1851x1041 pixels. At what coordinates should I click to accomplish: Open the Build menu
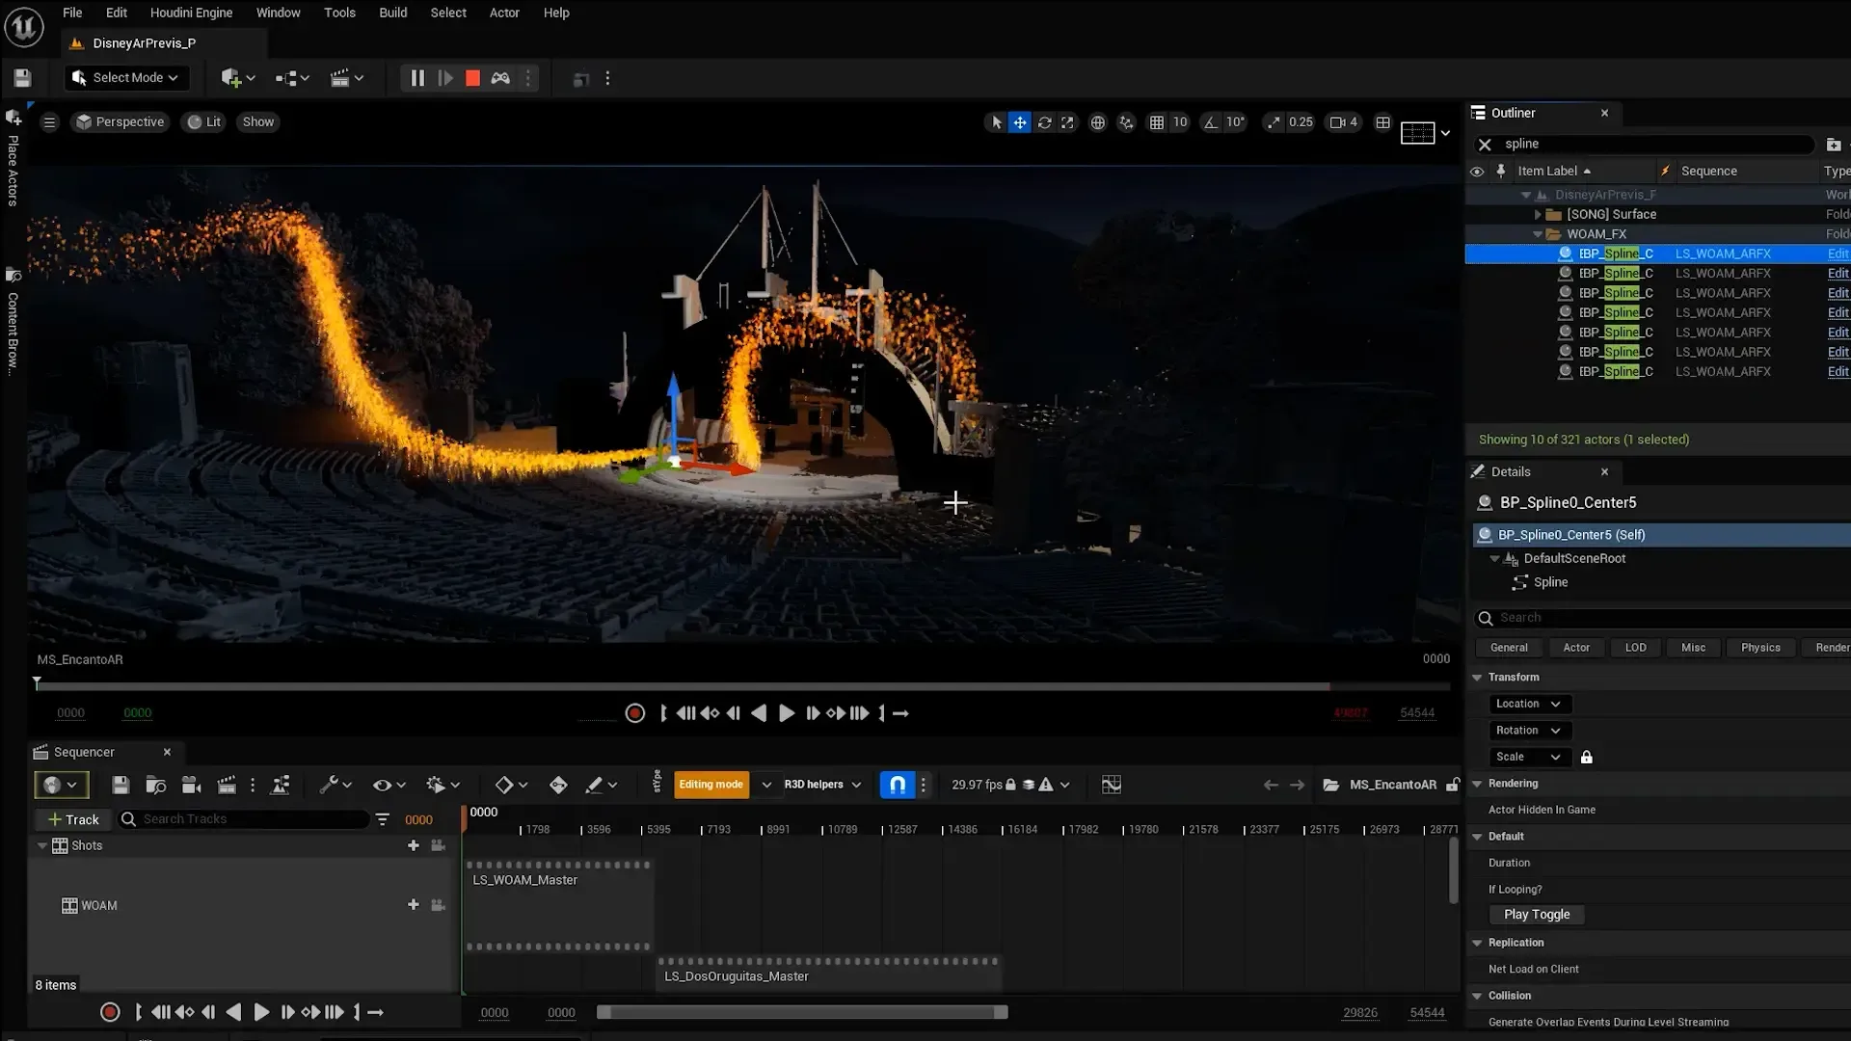pos(393,13)
